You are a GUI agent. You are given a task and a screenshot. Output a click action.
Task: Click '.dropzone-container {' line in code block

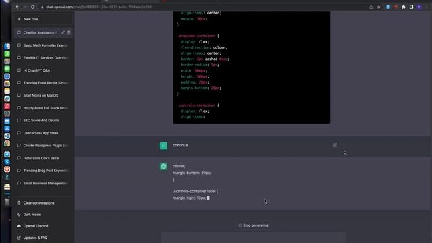tap(198, 36)
